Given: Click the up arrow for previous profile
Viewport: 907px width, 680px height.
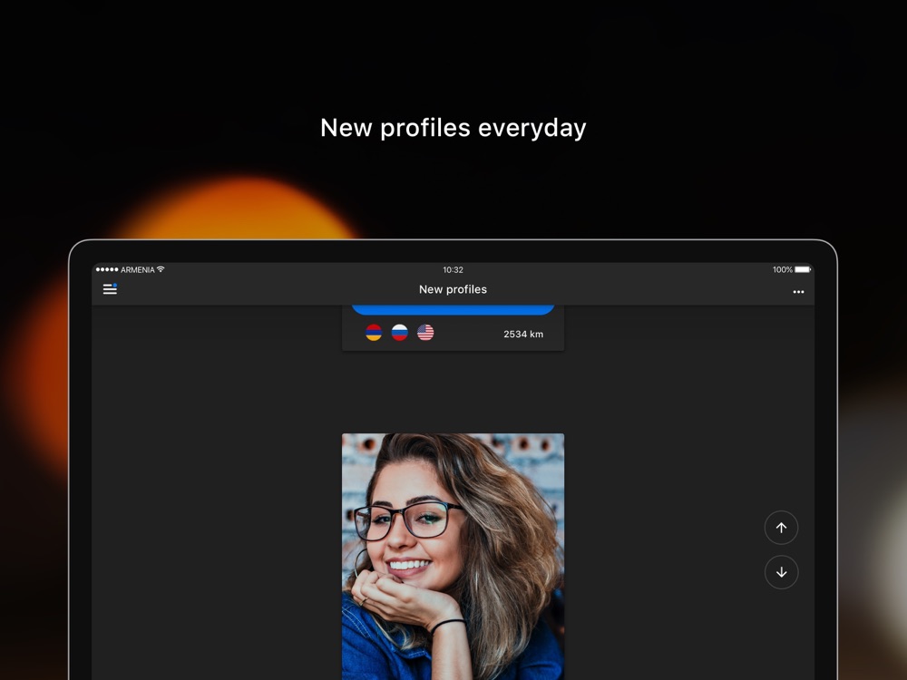Looking at the screenshot, I should pyautogui.click(x=781, y=528).
